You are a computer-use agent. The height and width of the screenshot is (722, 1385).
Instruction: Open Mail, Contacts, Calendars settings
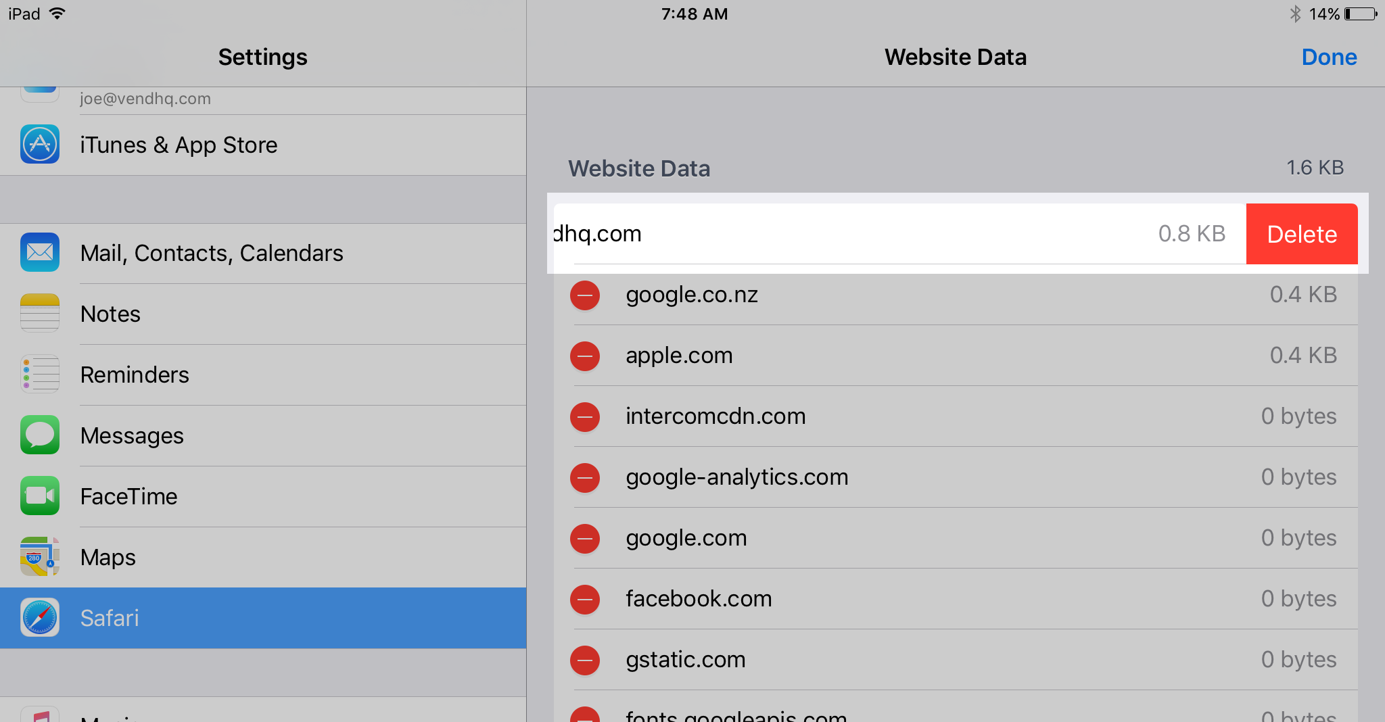click(263, 254)
